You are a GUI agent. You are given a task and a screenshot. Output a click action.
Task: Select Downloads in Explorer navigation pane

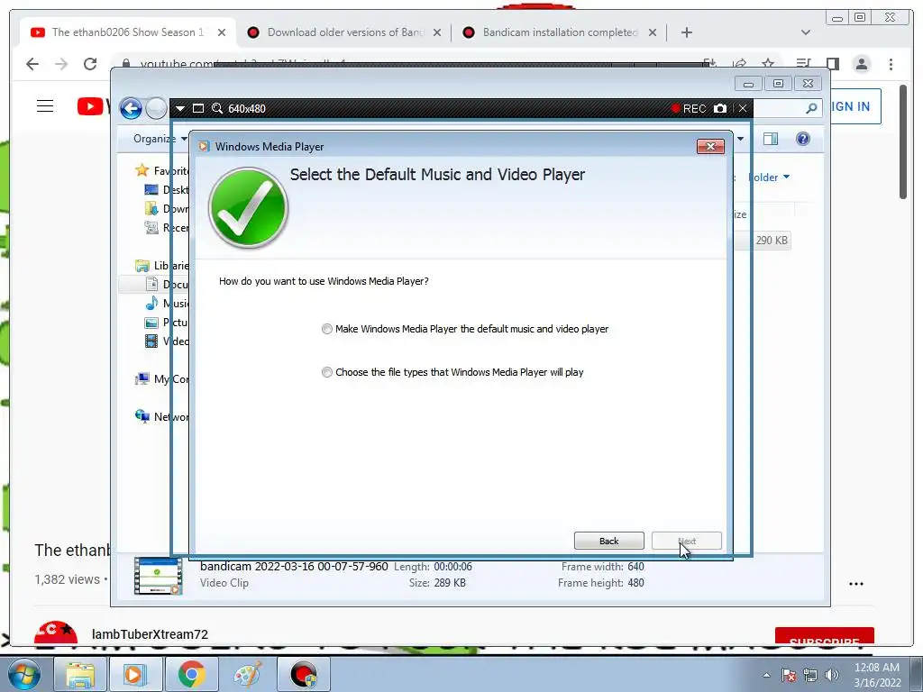point(167,208)
